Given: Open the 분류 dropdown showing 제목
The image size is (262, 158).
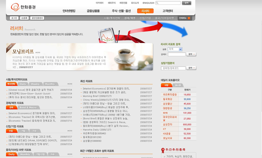Looking at the screenshot, I should (175, 49).
